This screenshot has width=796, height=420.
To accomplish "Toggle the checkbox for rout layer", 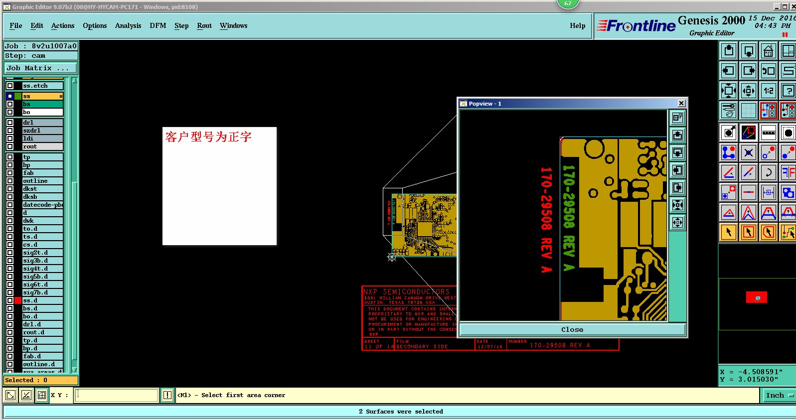I will (10, 146).
